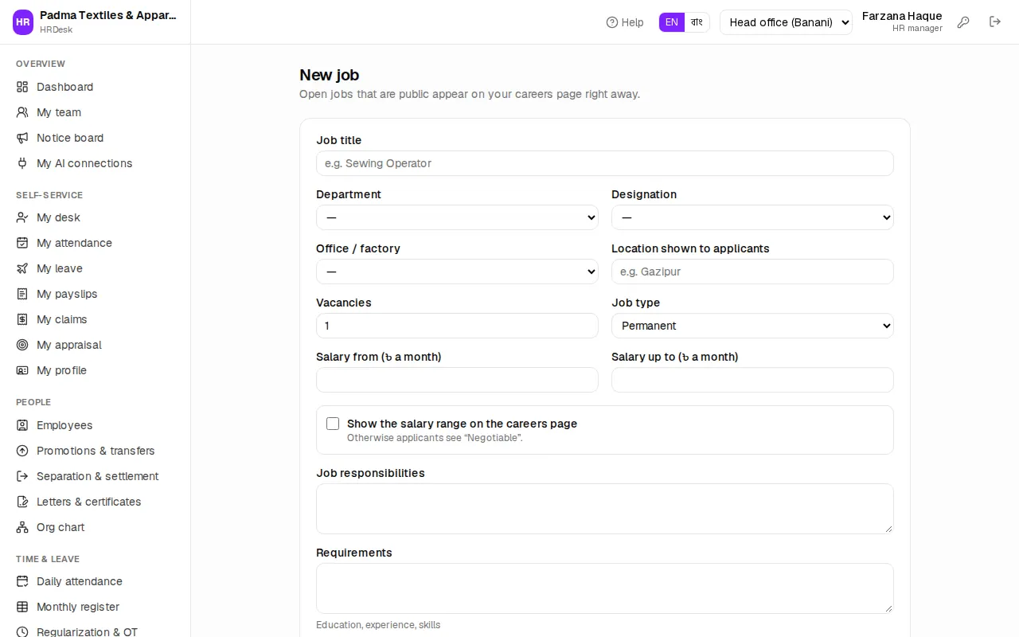Click the My attendance calendar-check icon
Image resolution: width=1019 pixels, height=637 pixels.
click(22, 243)
